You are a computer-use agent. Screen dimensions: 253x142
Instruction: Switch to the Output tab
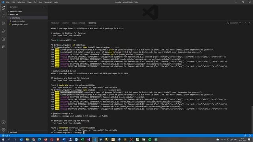click(66, 23)
